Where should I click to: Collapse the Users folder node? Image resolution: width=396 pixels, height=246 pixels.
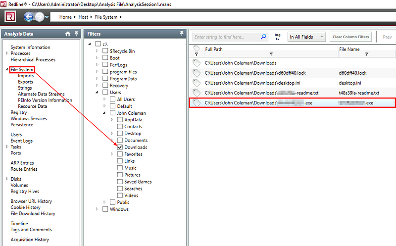pos(97,93)
